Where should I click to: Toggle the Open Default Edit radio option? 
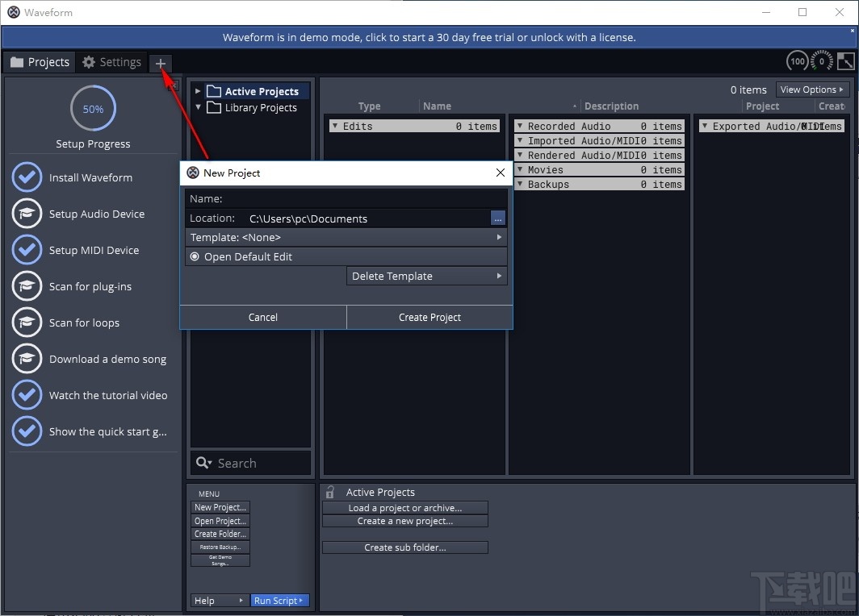[x=195, y=256]
